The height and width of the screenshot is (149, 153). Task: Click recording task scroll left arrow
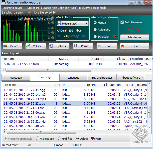[x=3, y=70]
